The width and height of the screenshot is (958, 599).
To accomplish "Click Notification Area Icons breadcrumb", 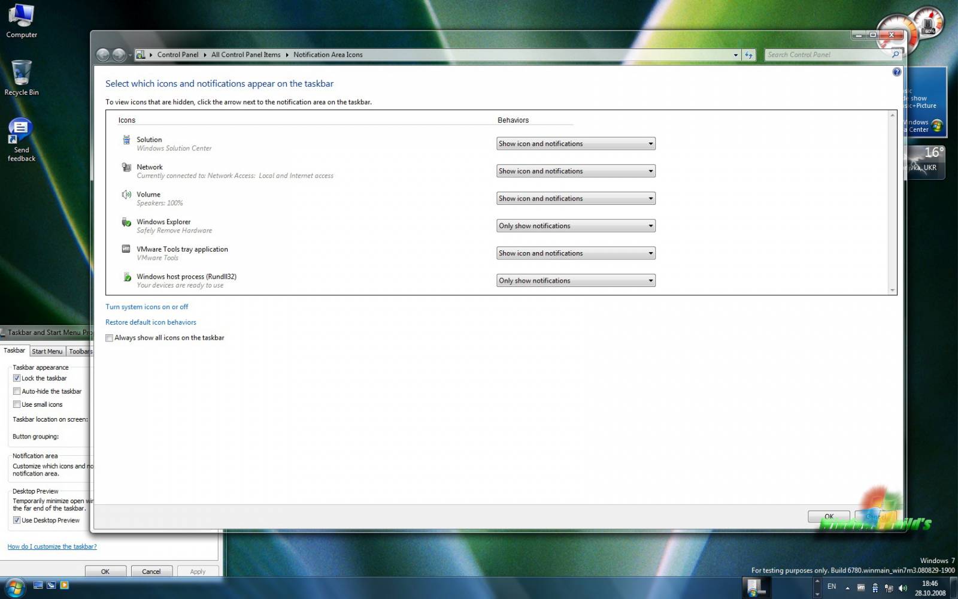I will click(328, 55).
